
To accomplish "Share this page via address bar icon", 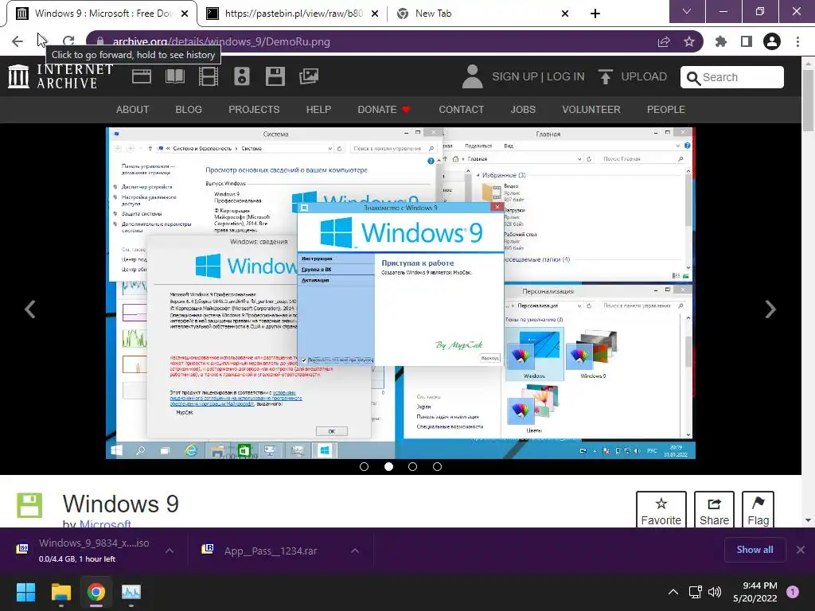I will point(664,41).
